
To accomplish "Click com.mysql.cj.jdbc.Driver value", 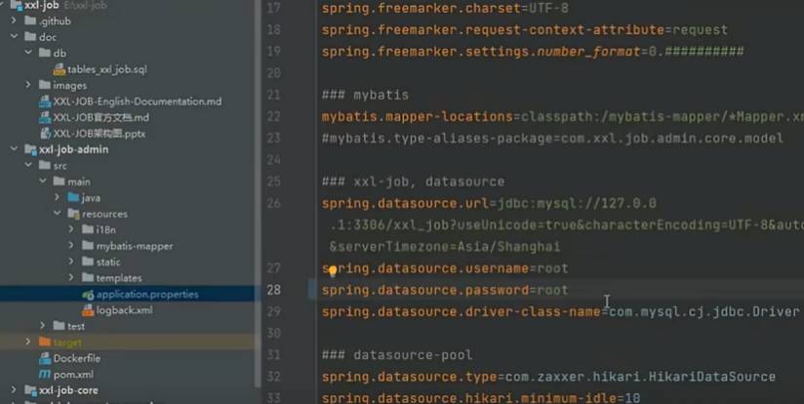I will (704, 311).
